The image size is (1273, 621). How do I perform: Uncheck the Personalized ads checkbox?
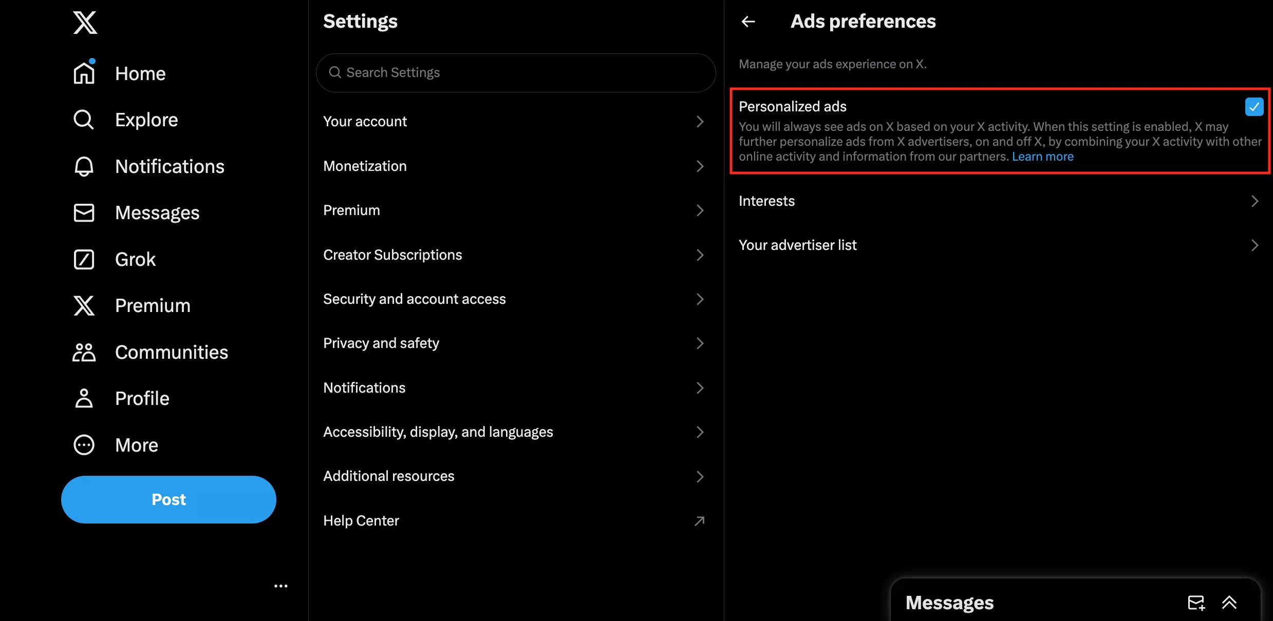coord(1254,107)
